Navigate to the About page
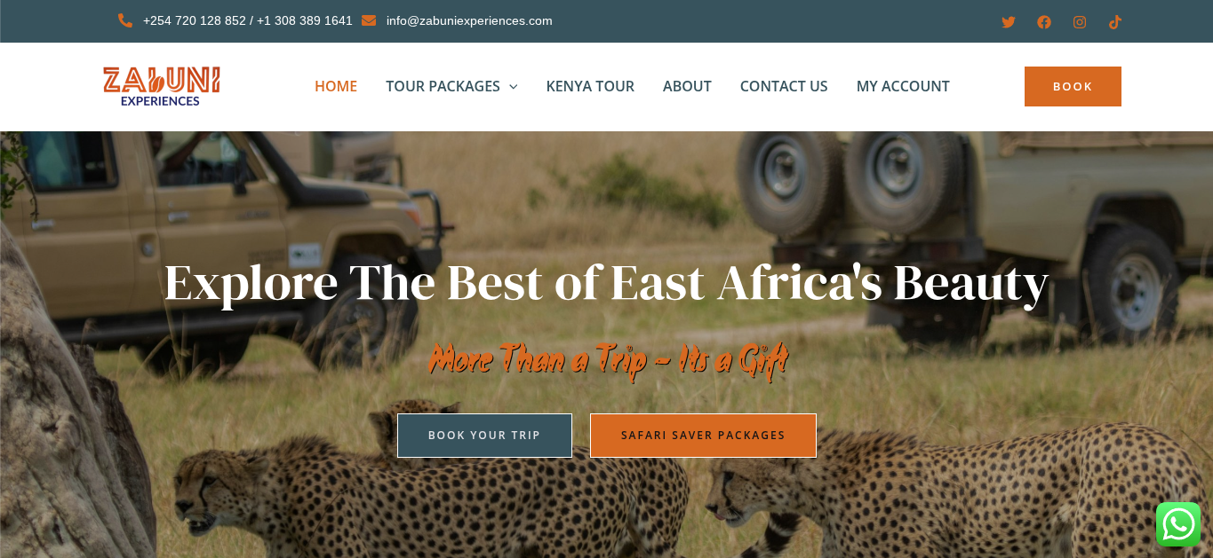 coord(687,86)
